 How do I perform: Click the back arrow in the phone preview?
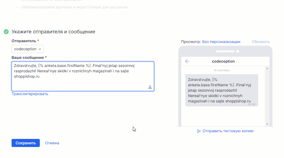click(187, 61)
